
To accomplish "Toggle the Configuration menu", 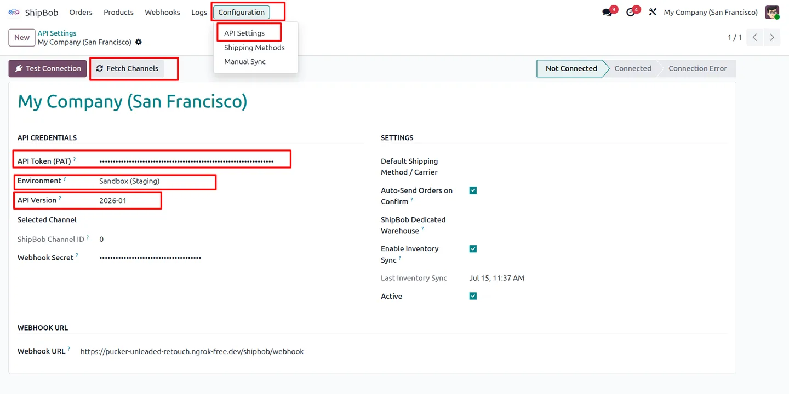I will [241, 12].
